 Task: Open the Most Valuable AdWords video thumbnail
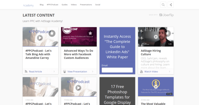[156, 86]
